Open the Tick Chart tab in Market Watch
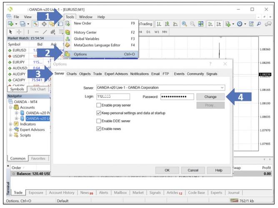 [38, 89]
